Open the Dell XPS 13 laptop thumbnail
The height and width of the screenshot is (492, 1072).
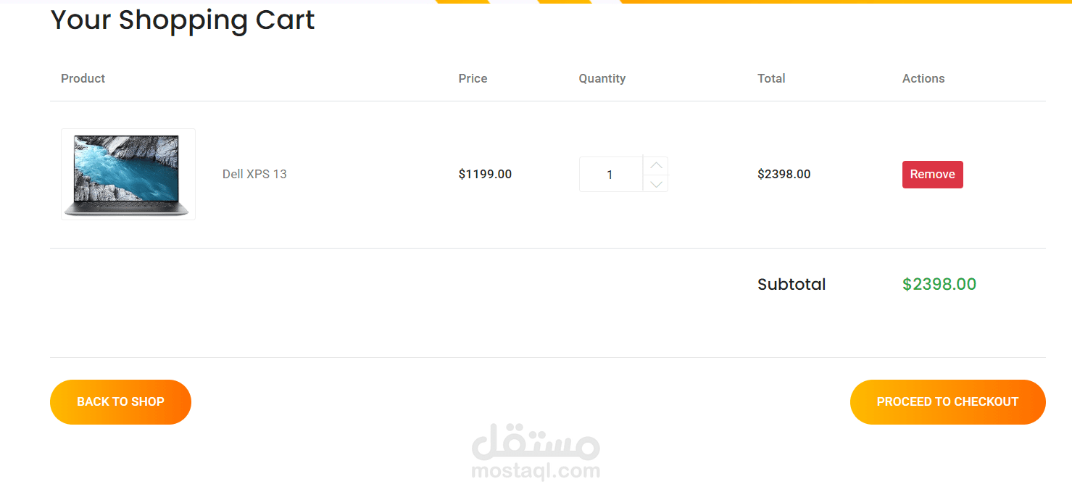(128, 175)
